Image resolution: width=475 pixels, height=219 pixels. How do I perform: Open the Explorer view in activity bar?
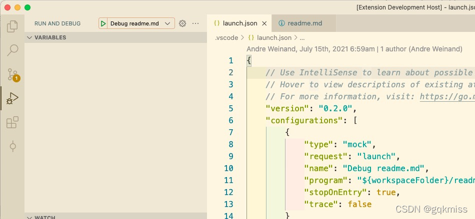point(12,26)
